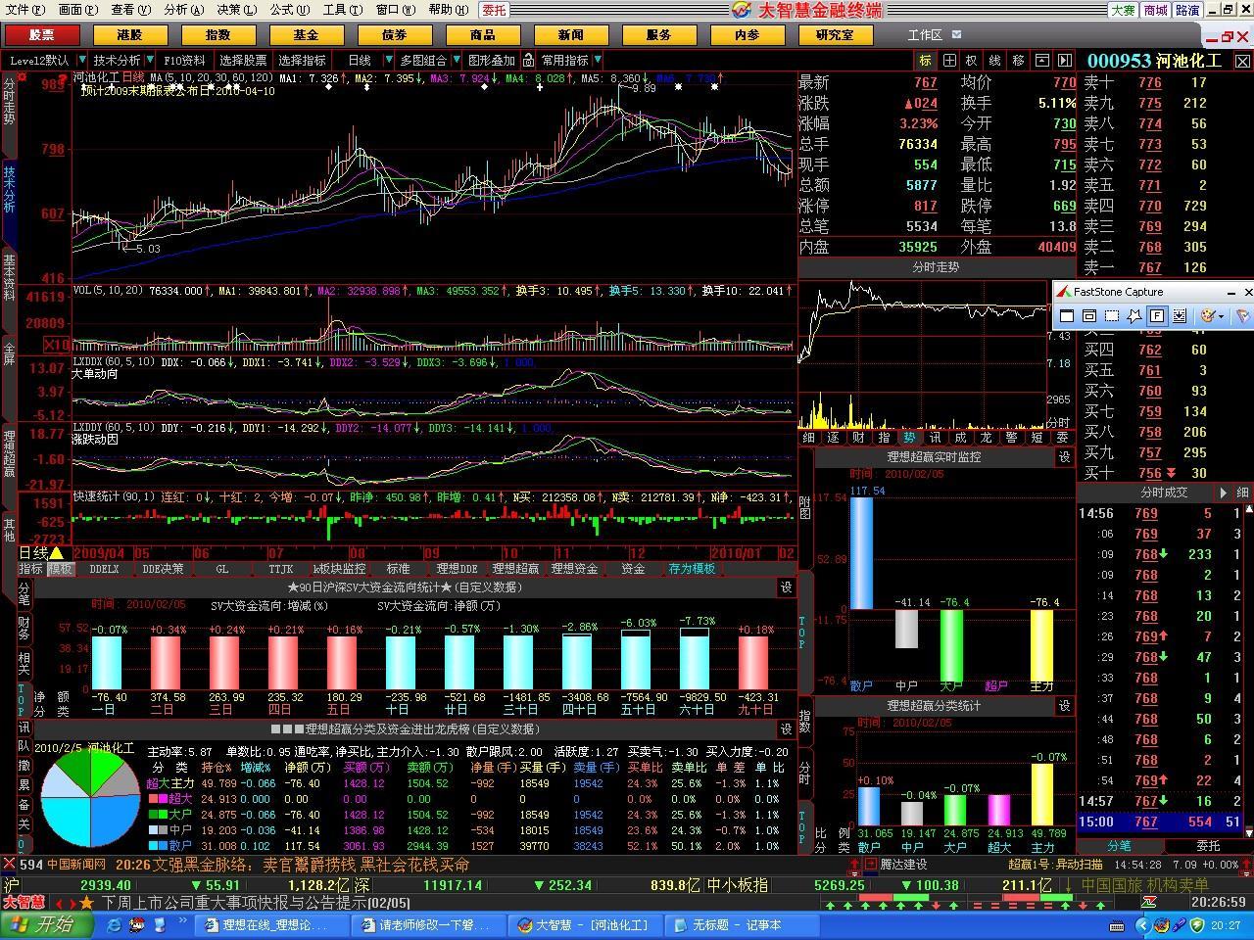
Task: Open the Level2默认 dropdown arrow
Action: click(82, 61)
